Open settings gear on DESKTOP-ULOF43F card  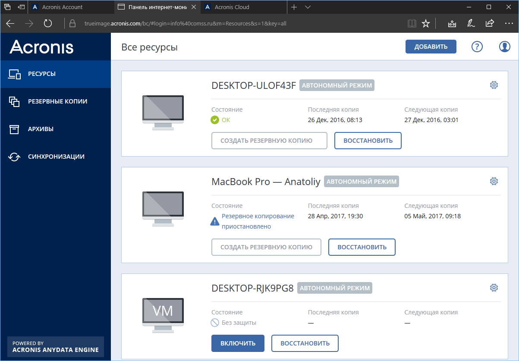click(494, 85)
